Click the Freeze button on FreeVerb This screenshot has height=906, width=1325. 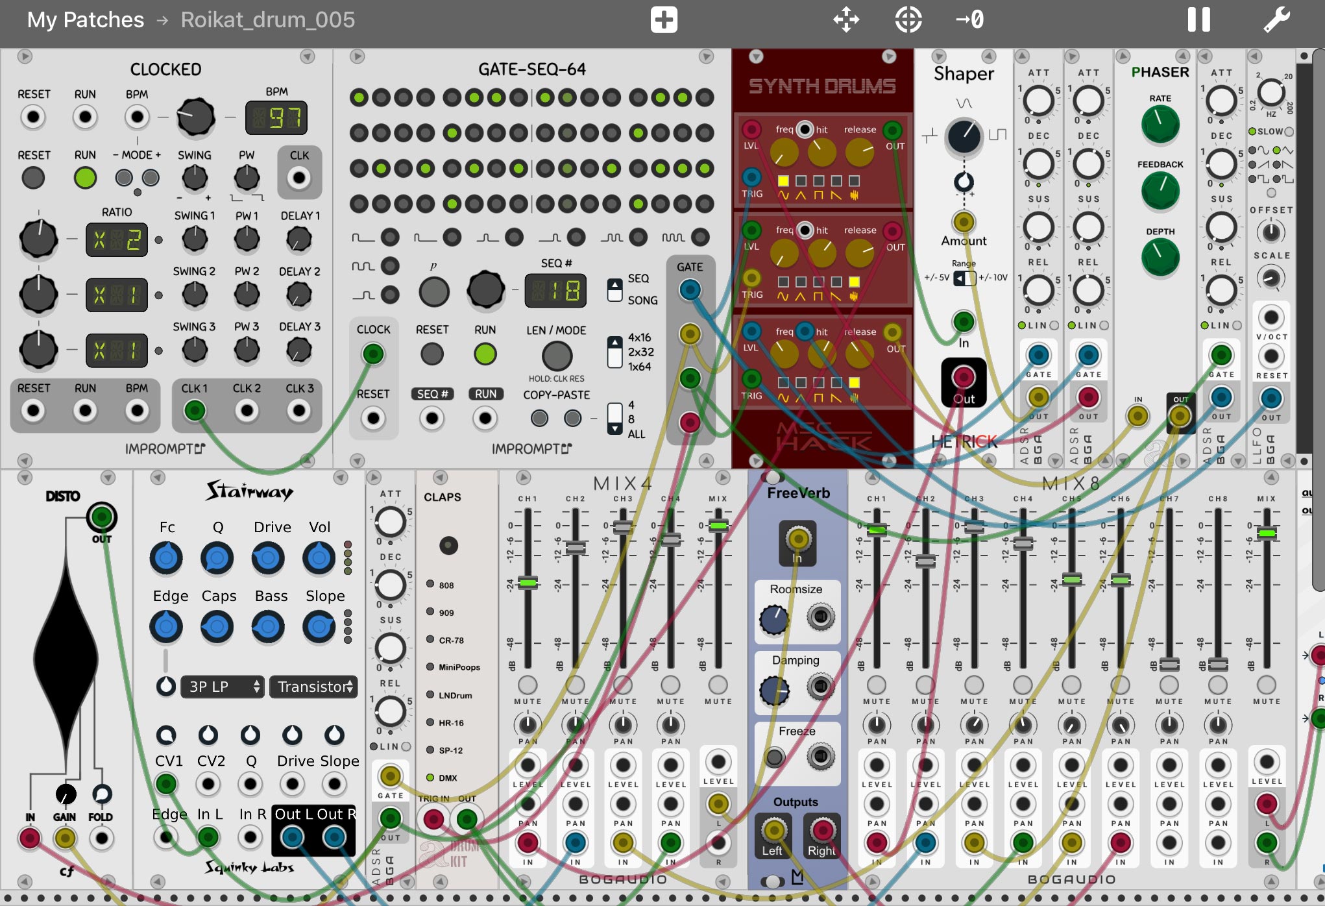pyautogui.click(x=774, y=757)
